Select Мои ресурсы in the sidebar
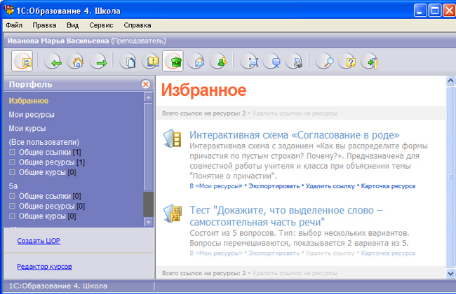 click(x=32, y=115)
